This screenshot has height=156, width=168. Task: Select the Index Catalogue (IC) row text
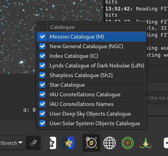pyautogui.click(x=74, y=56)
